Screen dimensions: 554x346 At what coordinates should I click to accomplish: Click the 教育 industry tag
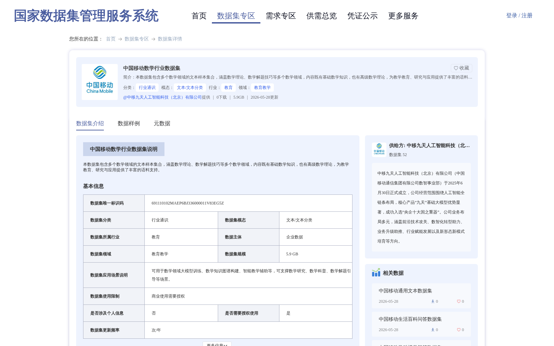229,88
